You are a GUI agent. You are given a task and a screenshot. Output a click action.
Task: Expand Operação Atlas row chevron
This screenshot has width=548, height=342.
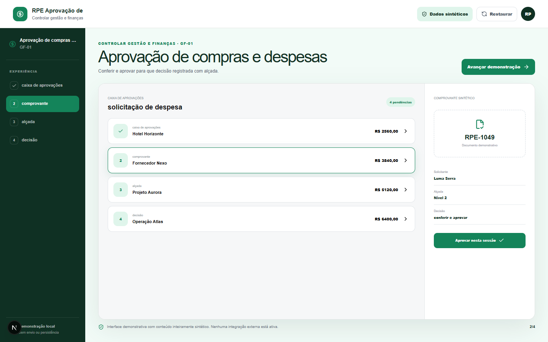point(406,219)
